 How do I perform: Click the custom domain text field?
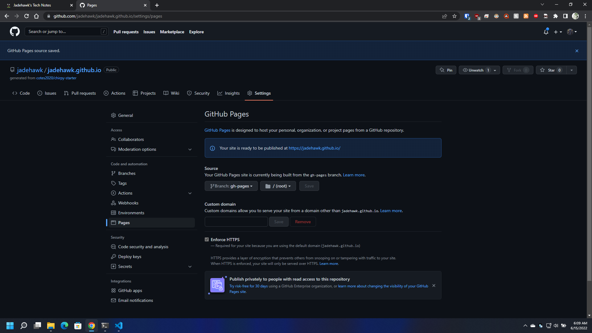tap(236, 222)
